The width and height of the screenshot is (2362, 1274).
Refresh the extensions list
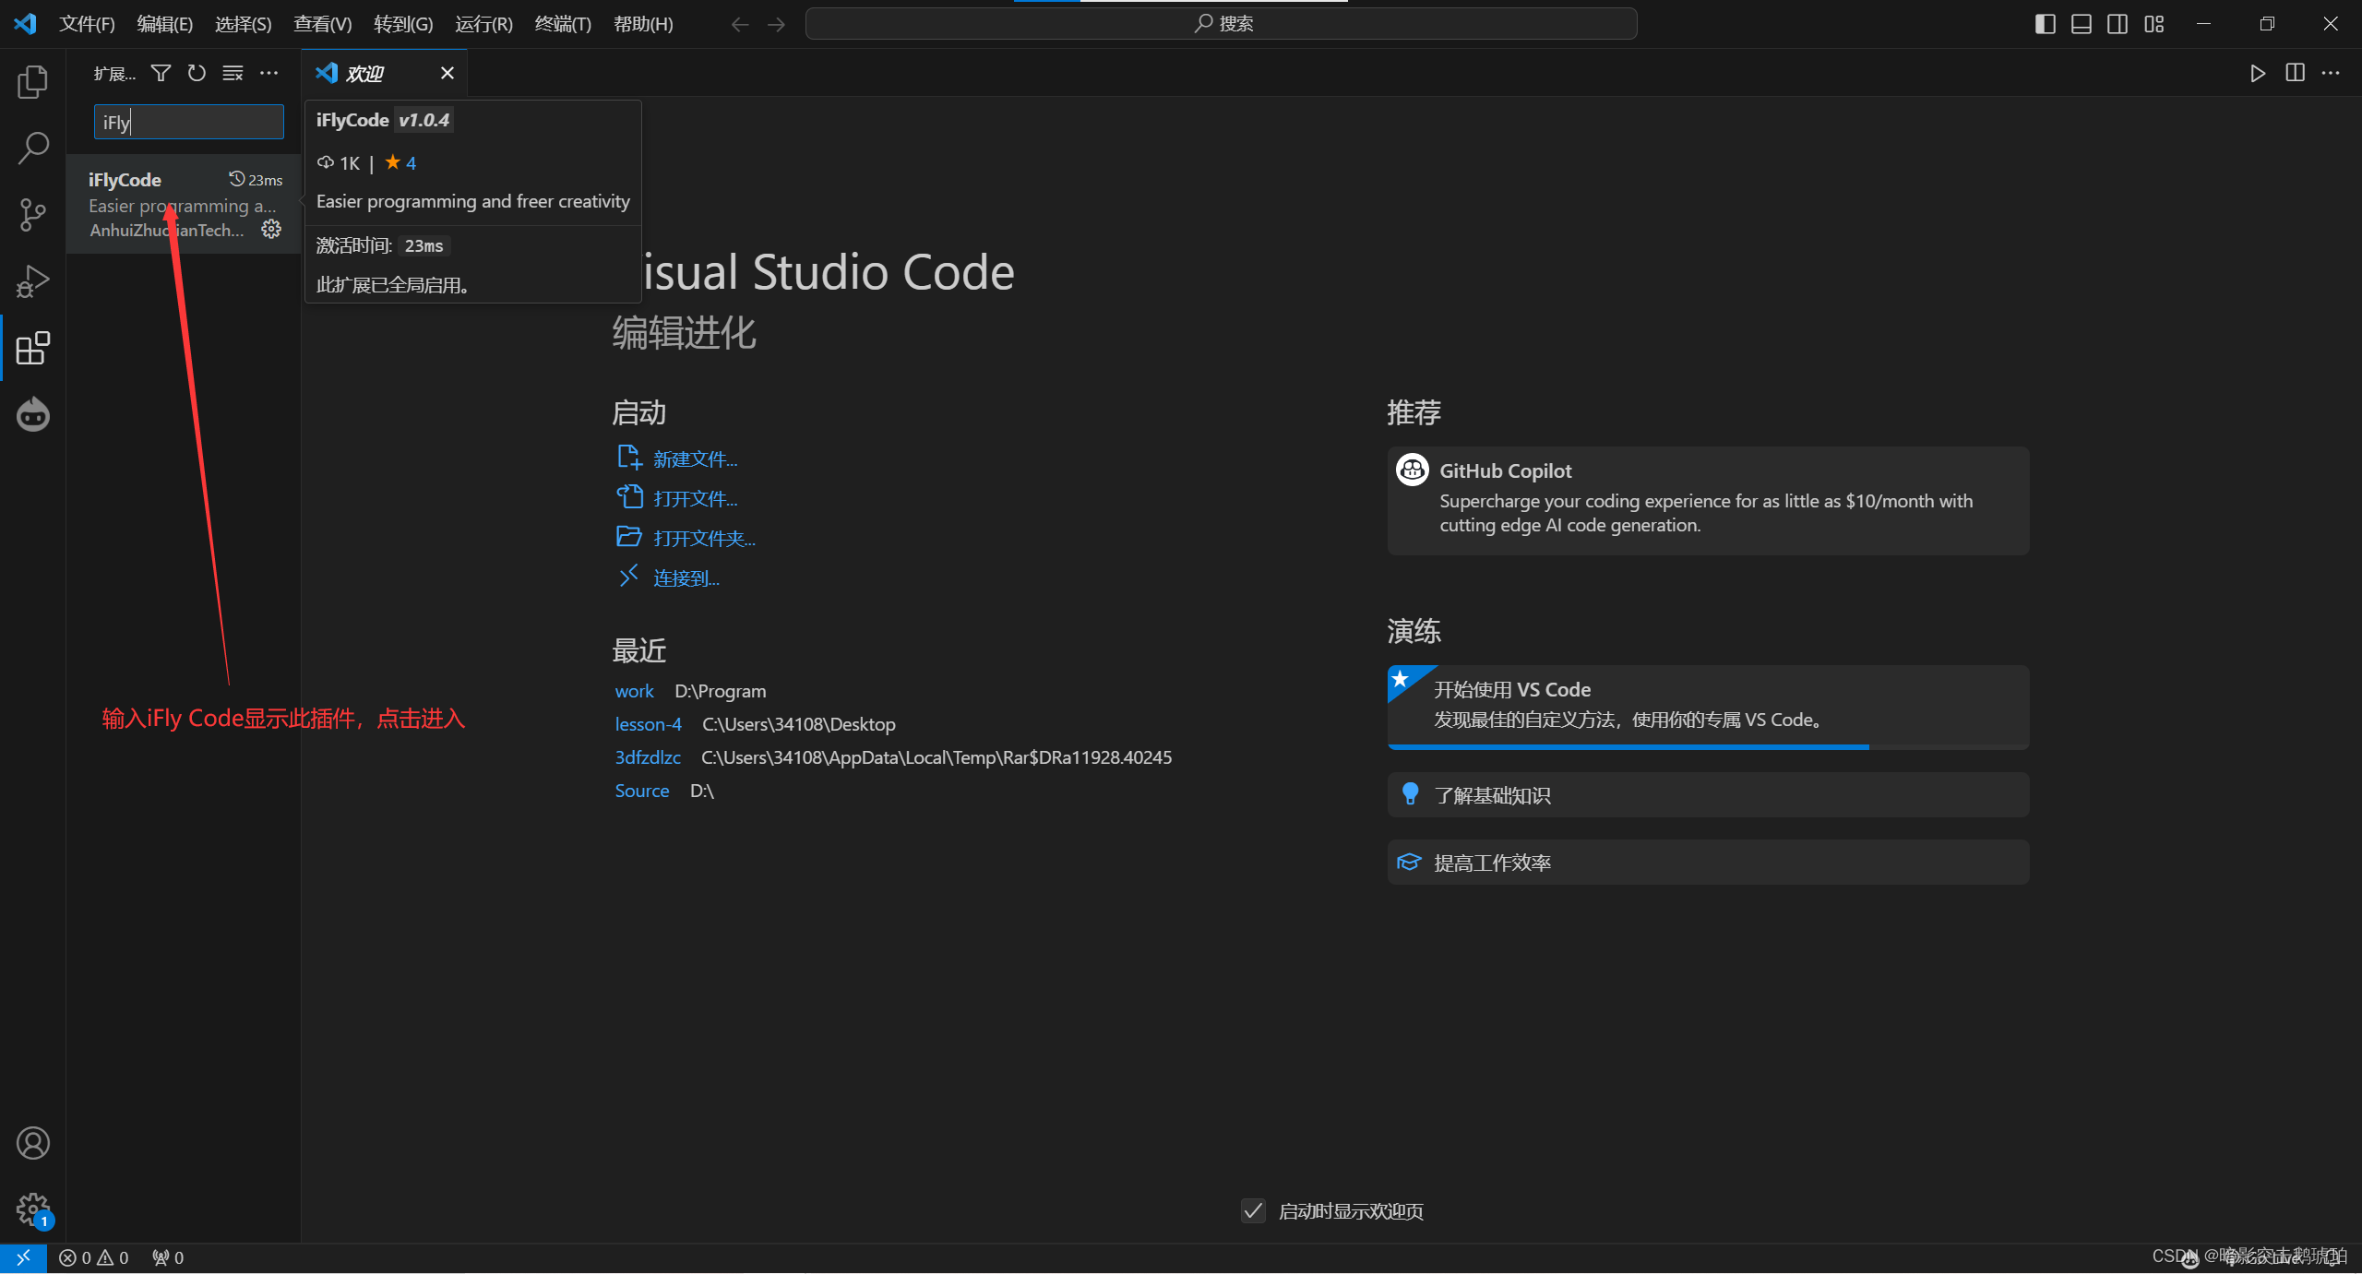(x=197, y=73)
